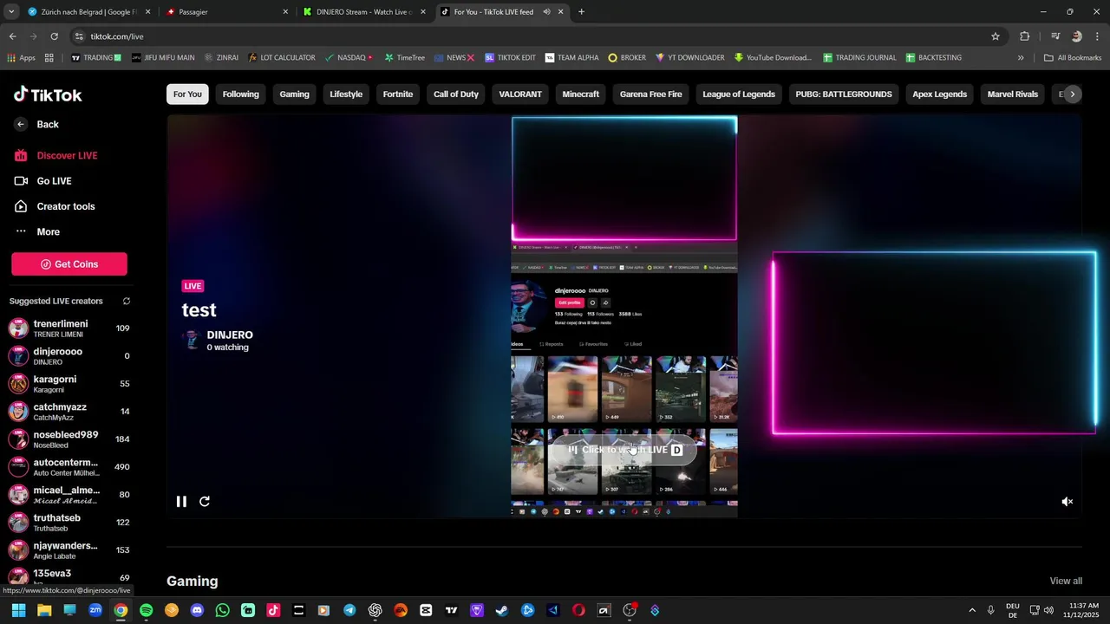1110x624 pixels.
Task: Open the Apps bookmarks shortcut
Action: tap(21, 58)
